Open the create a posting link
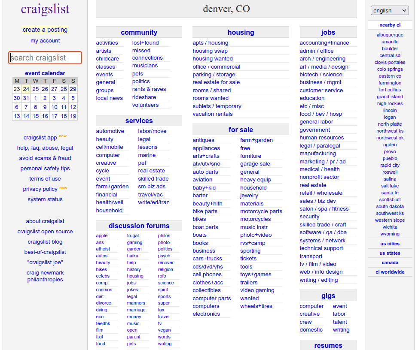418x350 pixels. click(x=45, y=30)
